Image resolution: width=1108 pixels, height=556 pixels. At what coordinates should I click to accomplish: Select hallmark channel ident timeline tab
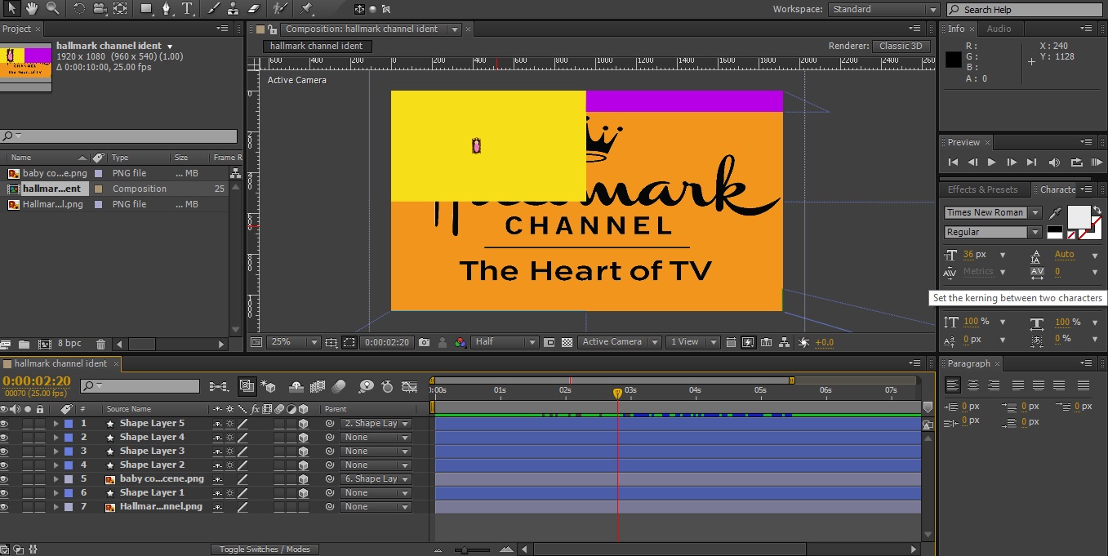[60, 363]
